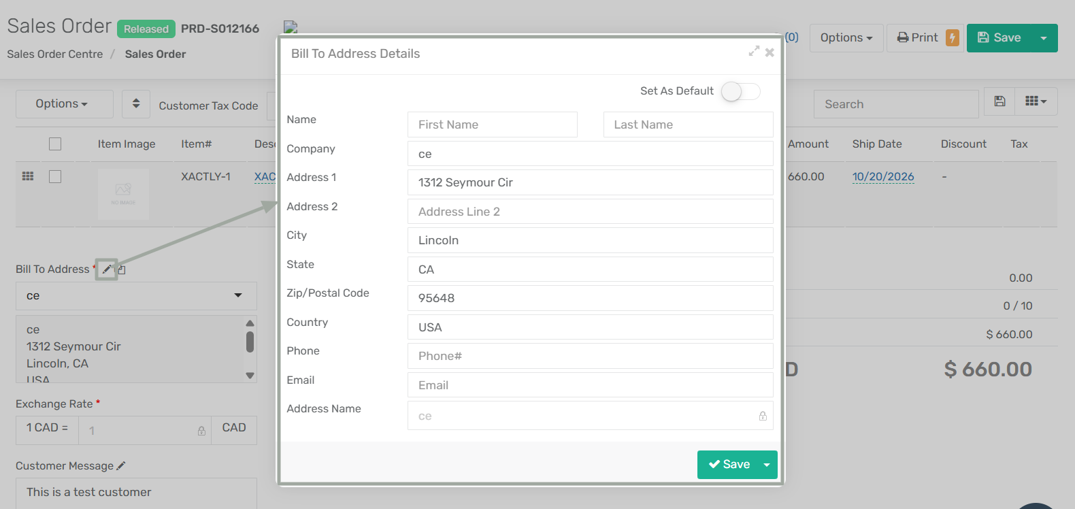The image size is (1075, 509).
Task: Open the grid columns chooser dropdown
Action: (x=1036, y=101)
